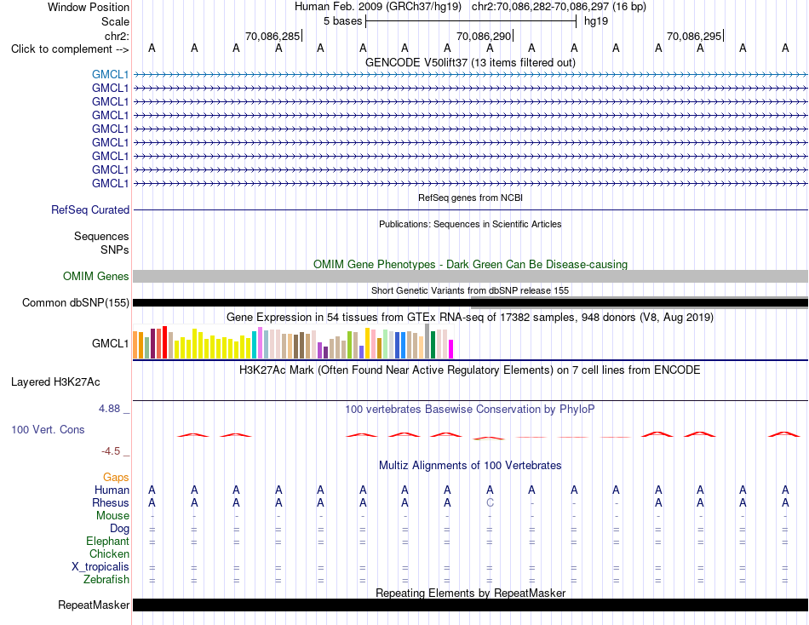Click the 'C' mismatch base in the Rhesus row
The width and height of the screenshot is (809, 625).
click(490, 502)
